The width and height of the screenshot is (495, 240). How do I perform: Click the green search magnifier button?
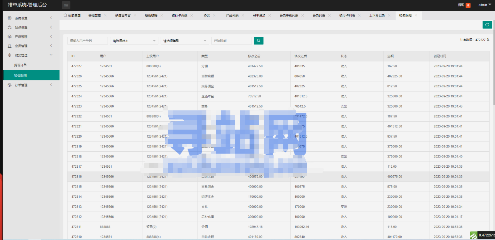point(259,41)
